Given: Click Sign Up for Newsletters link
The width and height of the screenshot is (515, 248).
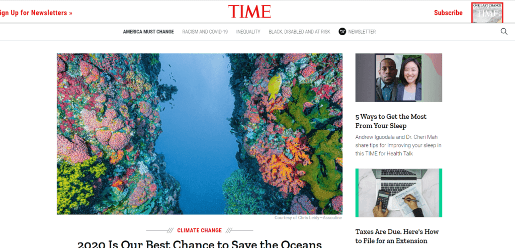Looking at the screenshot, I should (x=36, y=13).
